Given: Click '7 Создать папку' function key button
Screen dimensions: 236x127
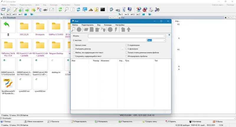Looking at the screenshot, I should coord(150,121).
